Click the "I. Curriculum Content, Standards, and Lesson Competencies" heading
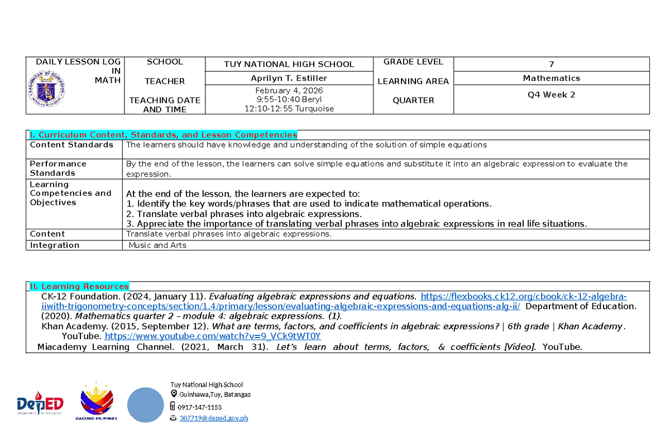670x438 pixels. 164,135
